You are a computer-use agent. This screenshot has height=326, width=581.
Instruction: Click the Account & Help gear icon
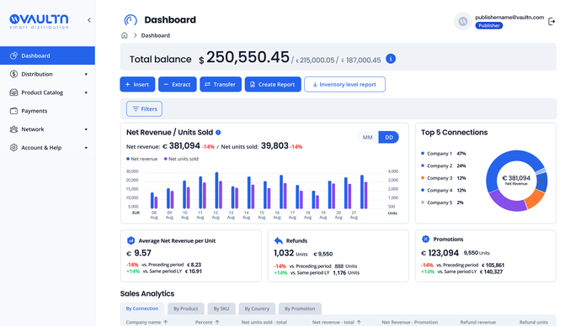[x=13, y=148]
